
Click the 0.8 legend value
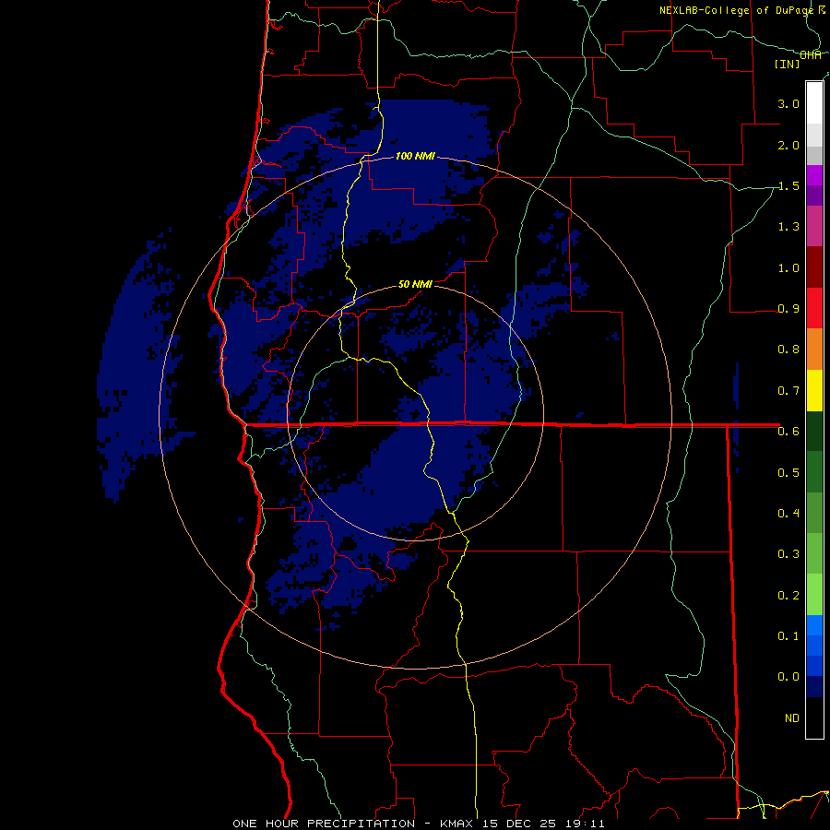(788, 350)
